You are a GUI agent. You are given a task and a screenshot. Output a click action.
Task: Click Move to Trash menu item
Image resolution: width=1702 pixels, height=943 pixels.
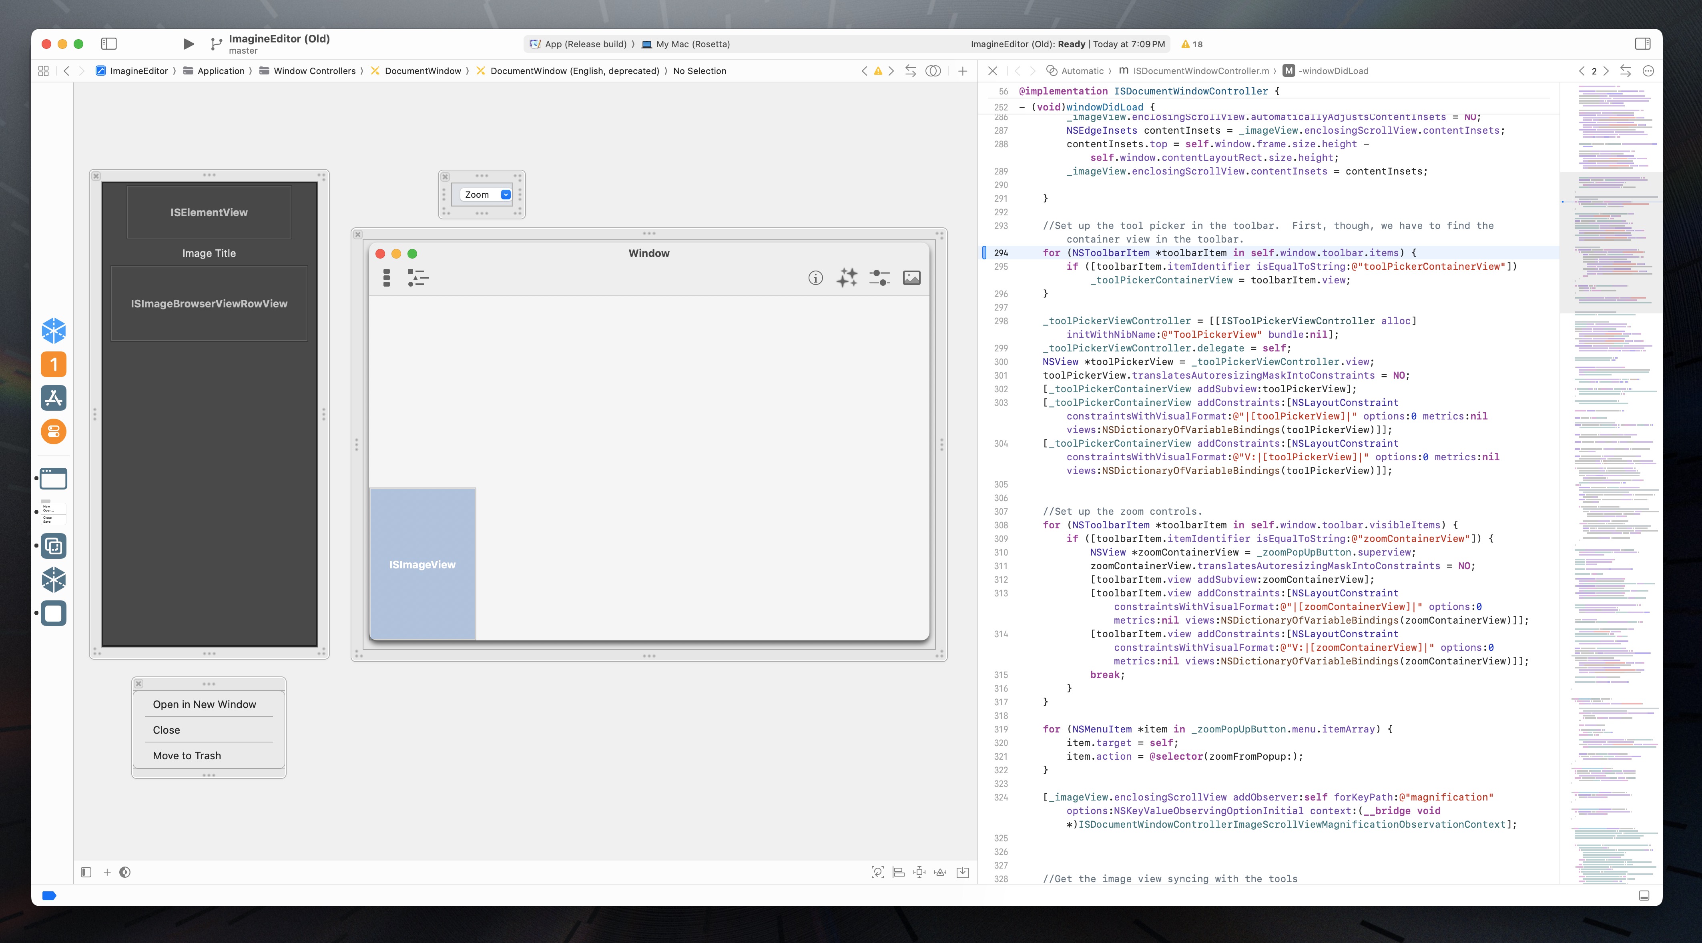(x=187, y=755)
